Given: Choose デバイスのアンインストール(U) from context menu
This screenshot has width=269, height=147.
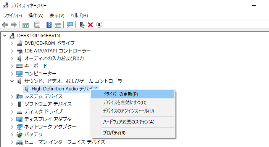Looking at the screenshot, I should click(x=132, y=111).
